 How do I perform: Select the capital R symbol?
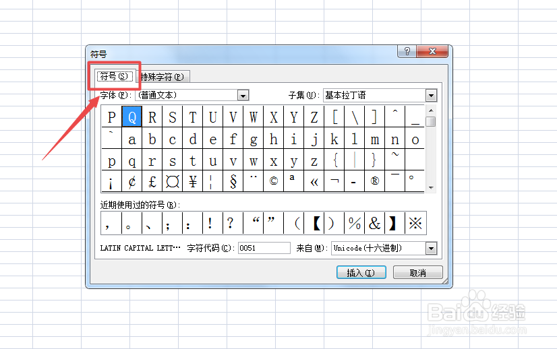[x=152, y=117]
